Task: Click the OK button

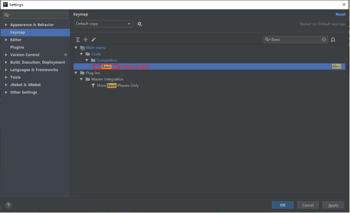Action: tap(283, 205)
